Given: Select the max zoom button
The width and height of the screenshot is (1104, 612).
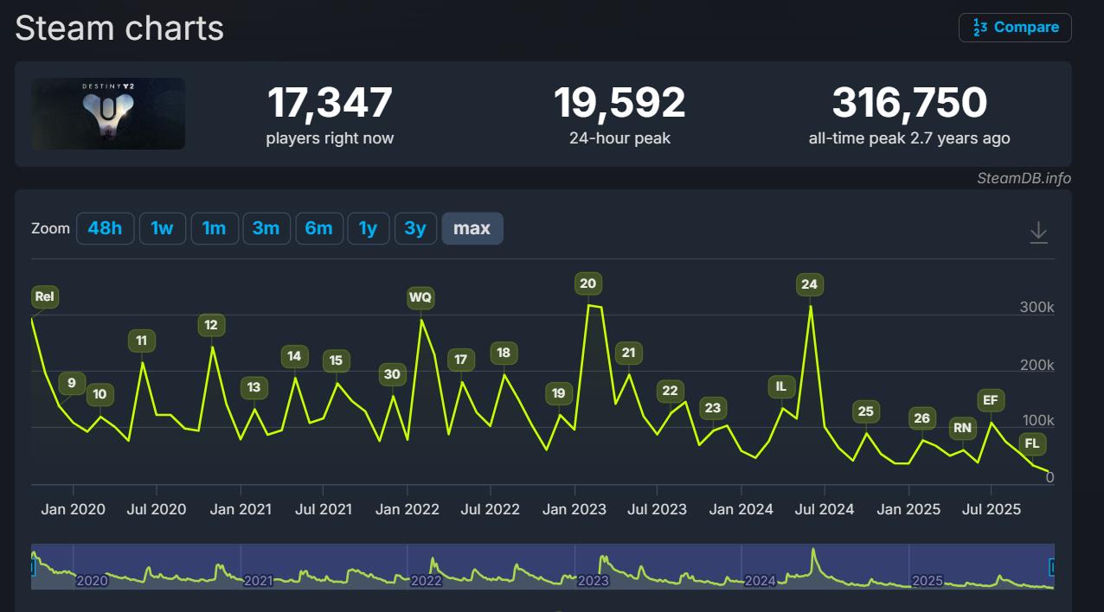Looking at the screenshot, I should click(x=472, y=229).
